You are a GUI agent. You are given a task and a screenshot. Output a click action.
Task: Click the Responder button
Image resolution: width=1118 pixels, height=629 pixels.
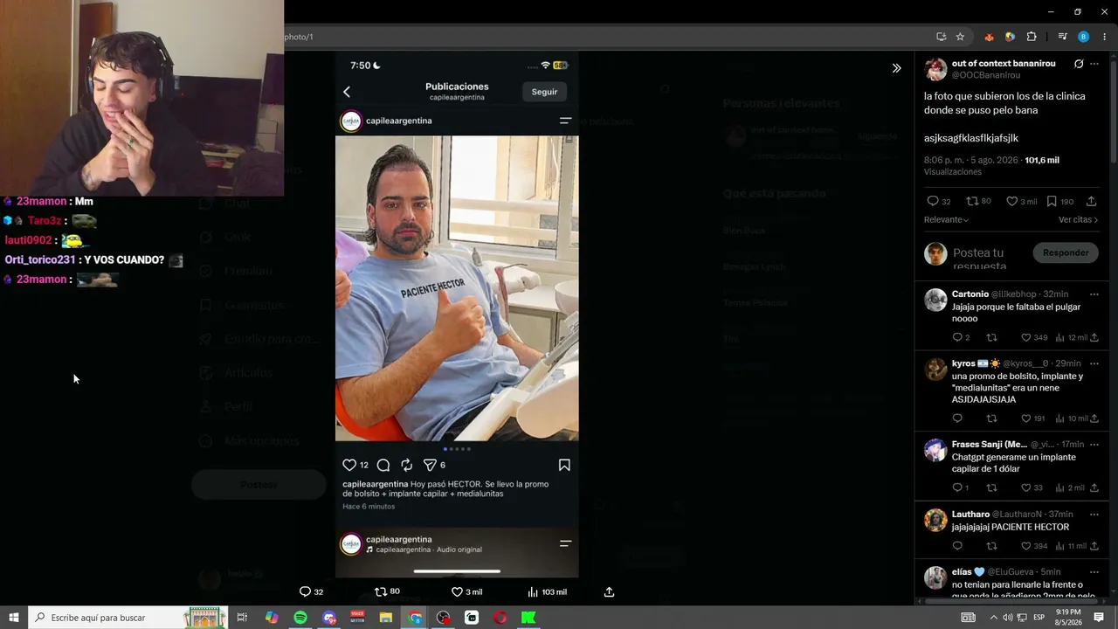point(1066,253)
